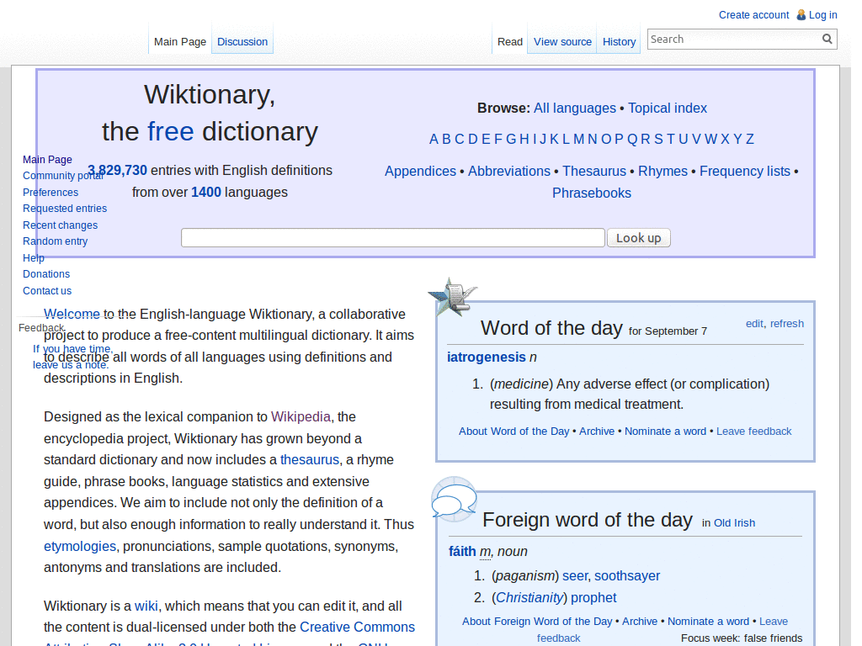
Task: Open About Word of the Day
Action: (x=514, y=432)
